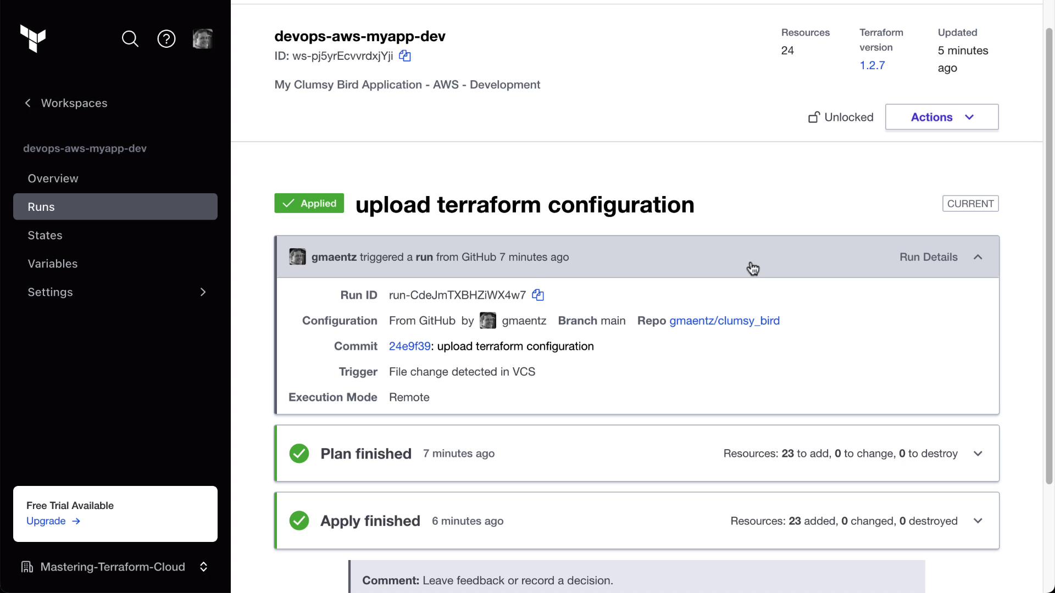Open the gmaentz/clumsy_bird repo link
This screenshot has height=593, width=1055.
coord(724,321)
